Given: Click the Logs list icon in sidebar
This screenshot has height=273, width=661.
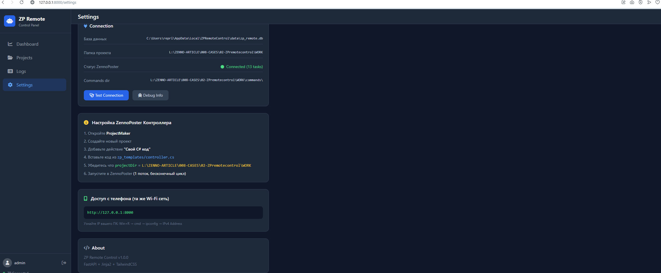Looking at the screenshot, I should click(x=10, y=71).
